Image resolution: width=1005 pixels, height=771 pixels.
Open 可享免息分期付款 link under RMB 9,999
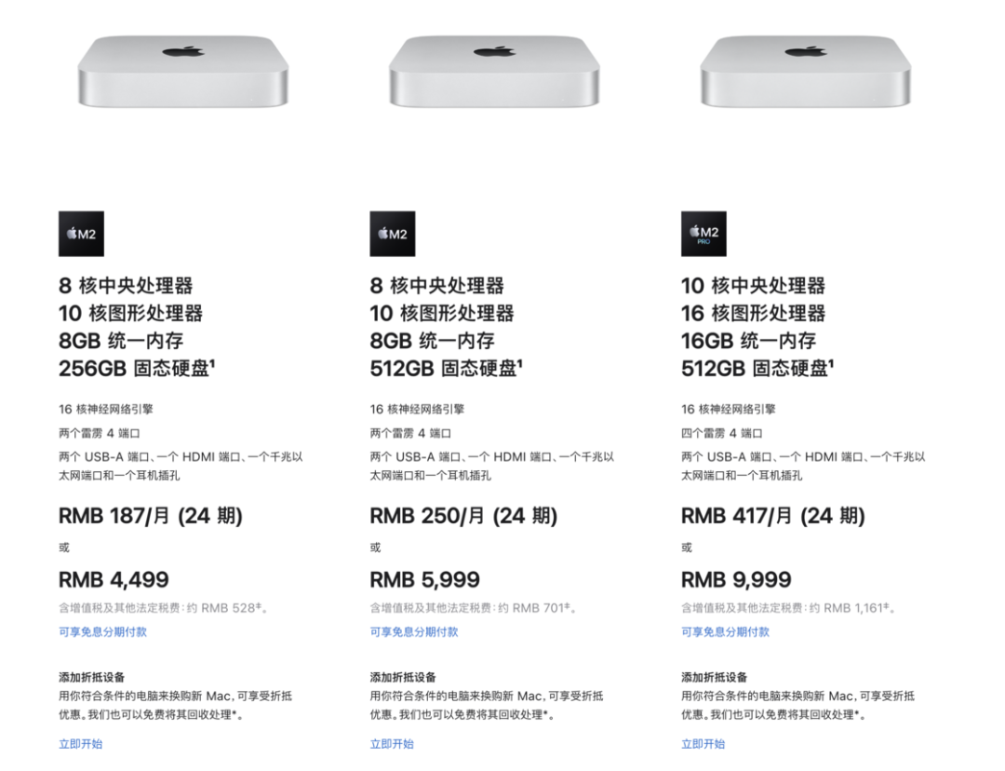(725, 632)
